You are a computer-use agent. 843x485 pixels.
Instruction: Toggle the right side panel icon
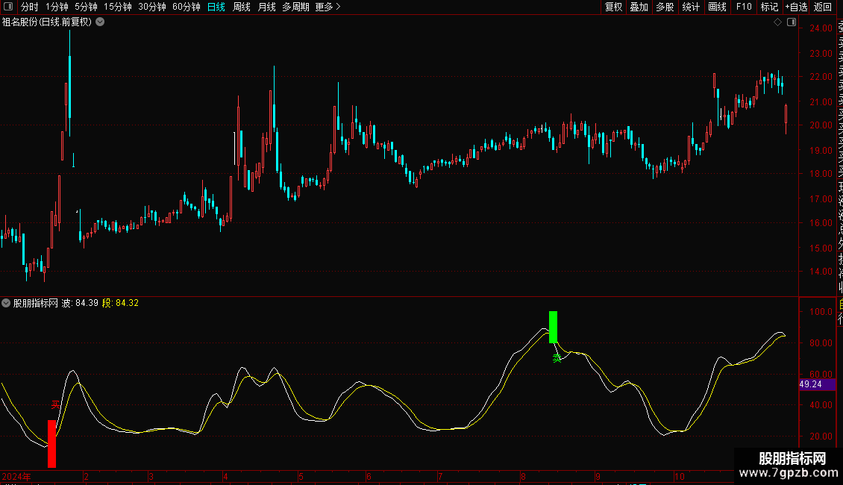click(x=792, y=22)
